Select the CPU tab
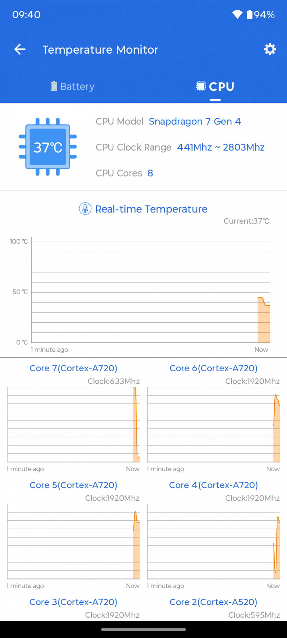287x638 pixels. point(215,86)
